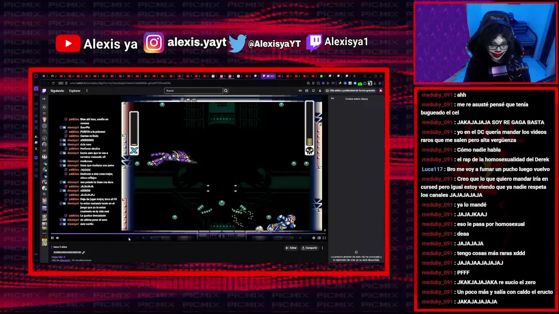Click the browser tab search icon
The height and width of the screenshot is (314, 559).
pos(365,76)
